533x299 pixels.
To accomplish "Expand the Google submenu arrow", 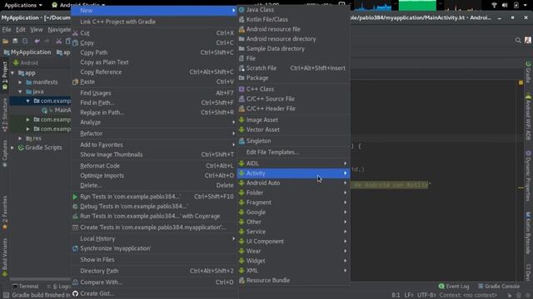I will pyautogui.click(x=345, y=213).
